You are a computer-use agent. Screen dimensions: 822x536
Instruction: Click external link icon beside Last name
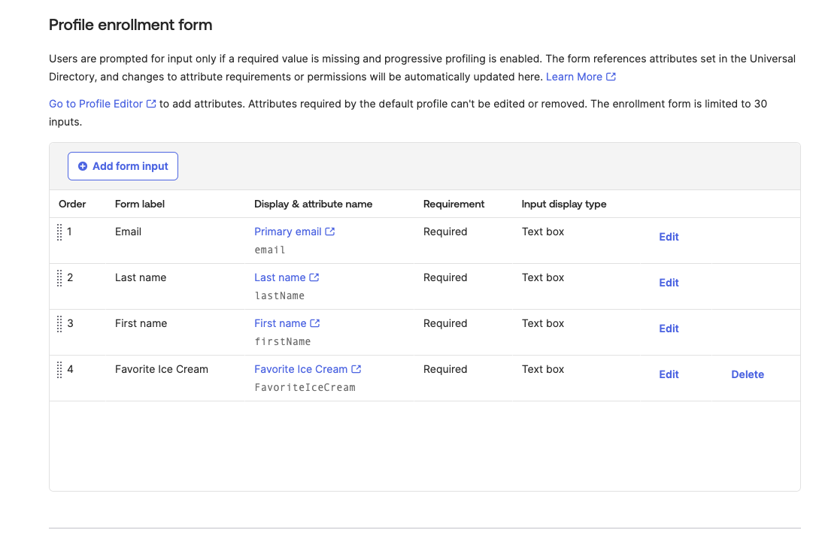(314, 277)
